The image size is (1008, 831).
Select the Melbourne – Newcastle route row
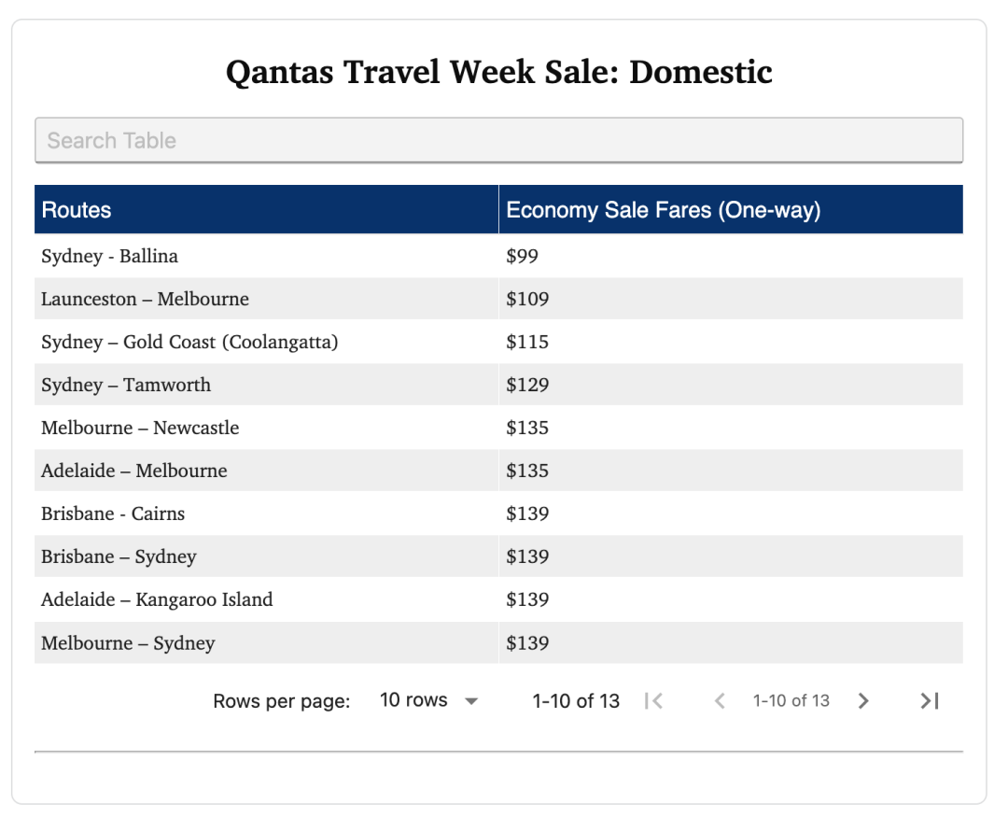(140, 428)
